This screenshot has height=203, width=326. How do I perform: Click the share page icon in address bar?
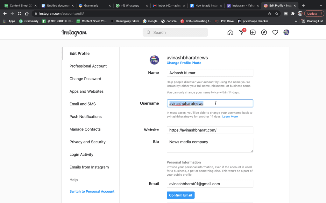click(269, 13)
